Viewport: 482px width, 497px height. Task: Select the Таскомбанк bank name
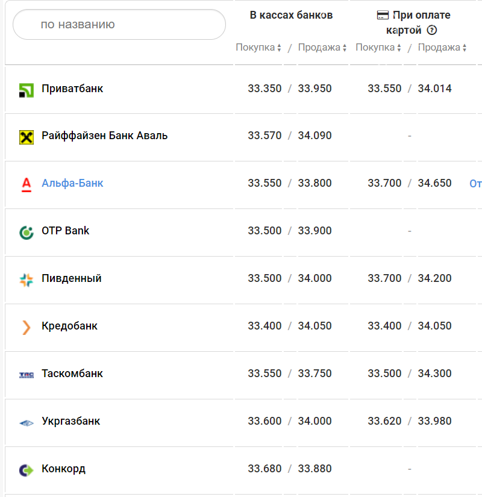[72, 373]
